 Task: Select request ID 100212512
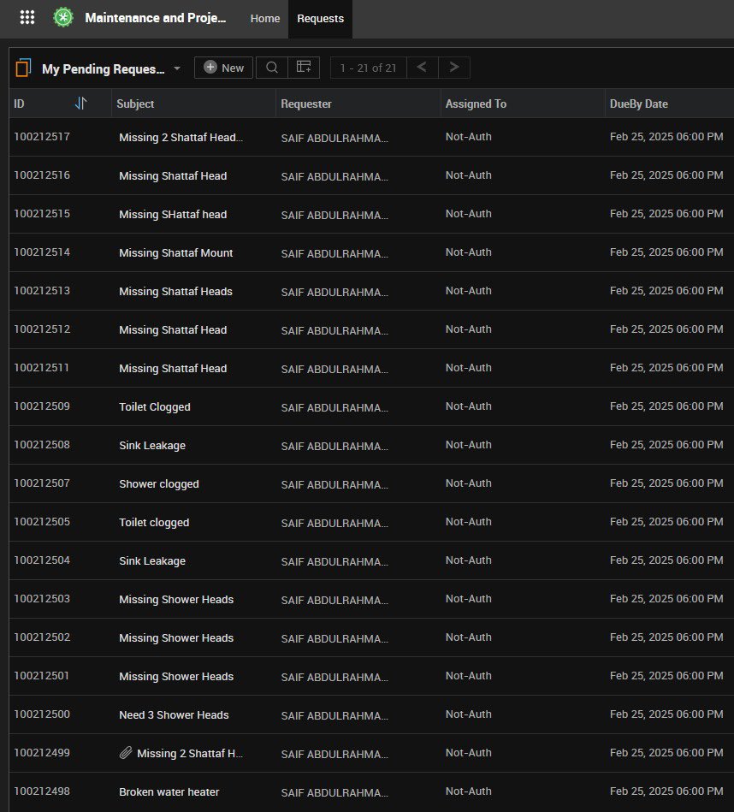tap(42, 329)
